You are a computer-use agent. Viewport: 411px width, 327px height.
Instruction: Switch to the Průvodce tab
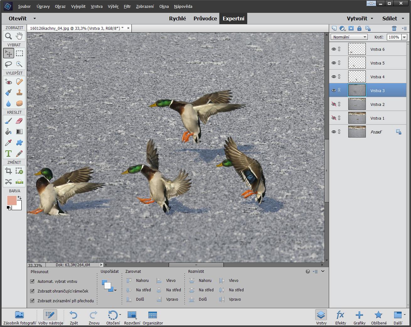tap(205, 18)
